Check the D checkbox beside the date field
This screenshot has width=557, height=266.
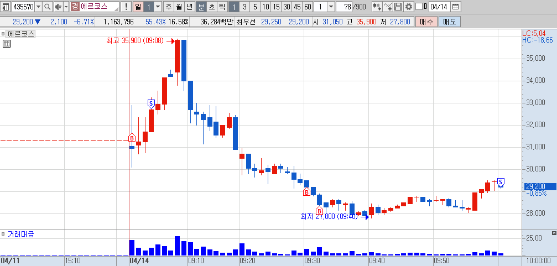pos(419,7)
